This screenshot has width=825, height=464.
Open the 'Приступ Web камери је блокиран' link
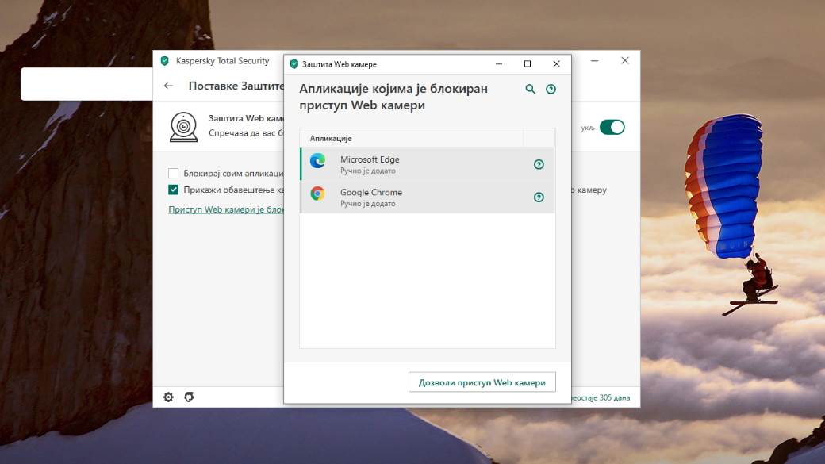point(226,209)
